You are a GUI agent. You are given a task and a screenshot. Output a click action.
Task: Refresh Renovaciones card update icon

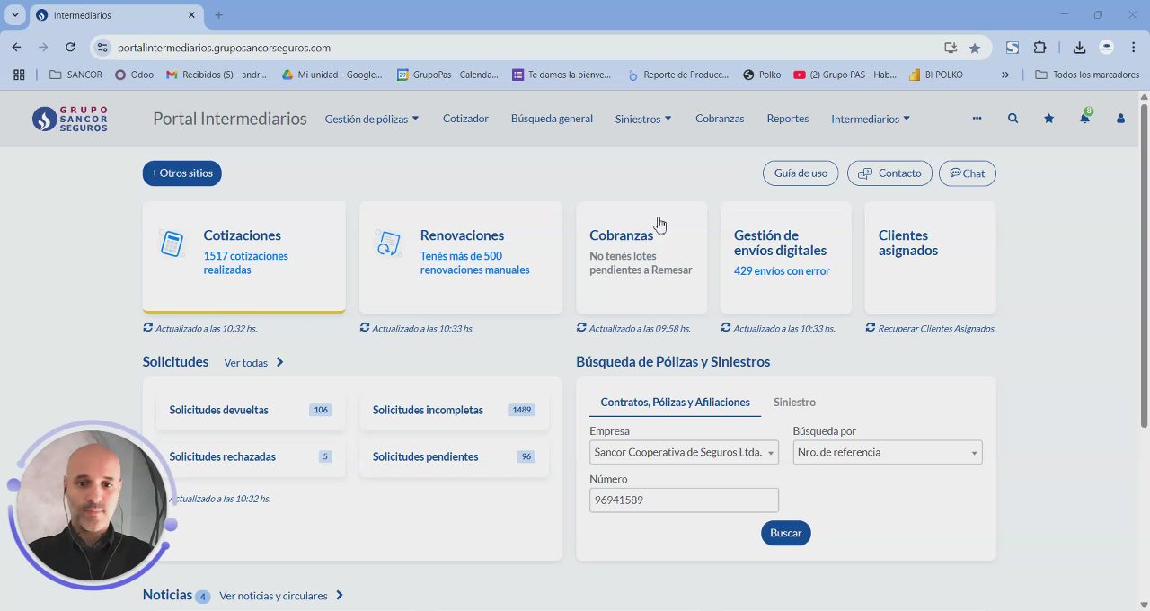pyautogui.click(x=364, y=328)
